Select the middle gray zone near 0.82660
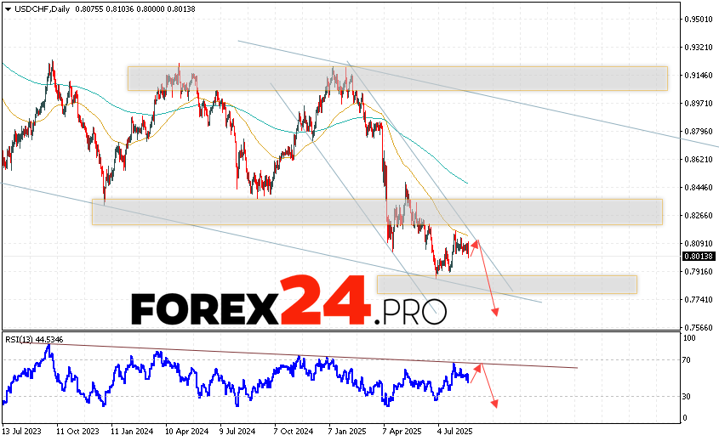The width and height of the screenshot is (719, 441). coord(376,212)
